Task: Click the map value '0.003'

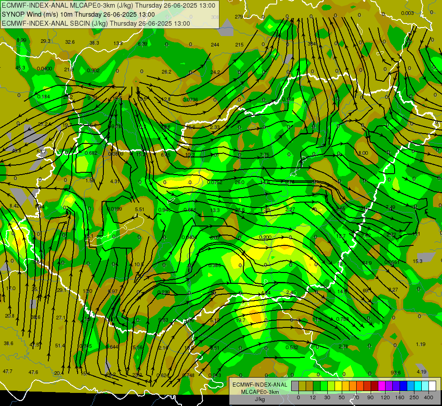Action: tap(407, 13)
